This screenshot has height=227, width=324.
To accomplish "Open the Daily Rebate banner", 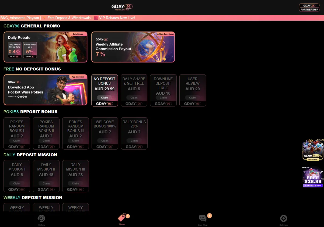I will [46, 47].
